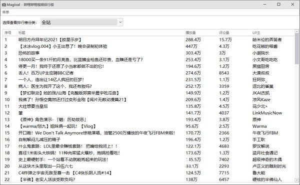This screenshot has width=300, height=185.
Task: Select row 史上最硬射手
Action: (x=149, y=160)
